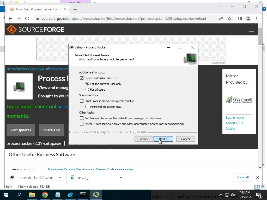
Task: Close the Download Process Hacker tab
Action: click(x=65, y=9)
